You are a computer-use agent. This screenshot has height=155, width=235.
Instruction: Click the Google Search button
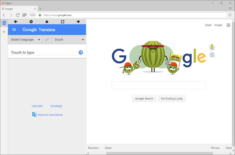pyautogui.click(x=144, y=98)
